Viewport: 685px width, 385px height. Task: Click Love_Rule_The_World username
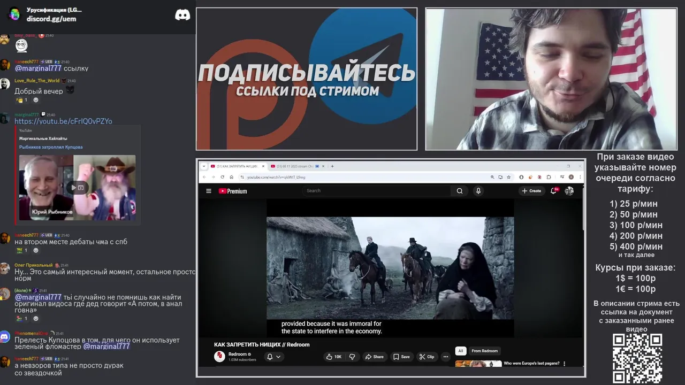point(37,81)
